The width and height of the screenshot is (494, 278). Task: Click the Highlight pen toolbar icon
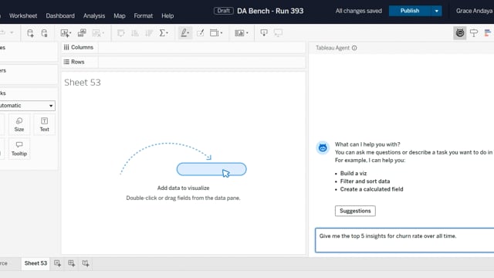(184, 32)
